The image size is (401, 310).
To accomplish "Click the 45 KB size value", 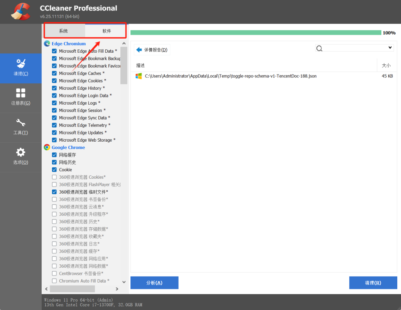I will point(387,76).
